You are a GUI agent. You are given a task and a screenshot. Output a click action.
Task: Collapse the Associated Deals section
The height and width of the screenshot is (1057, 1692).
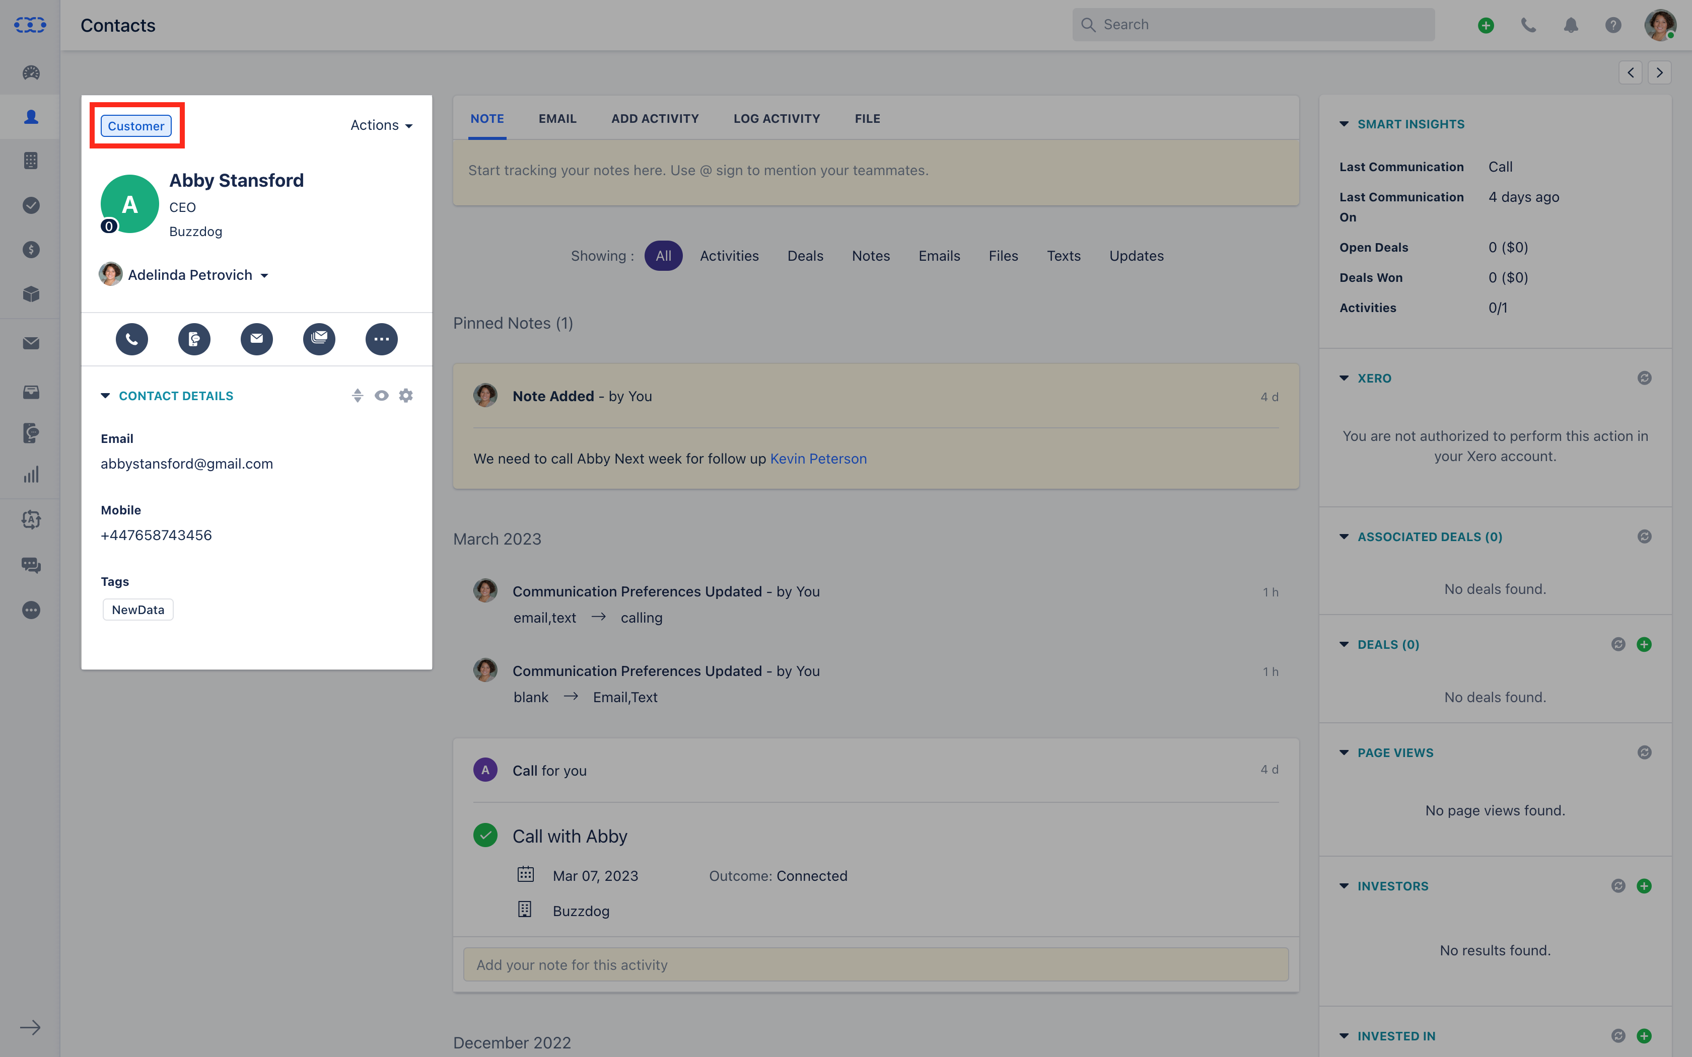[x=1344, y=537]
